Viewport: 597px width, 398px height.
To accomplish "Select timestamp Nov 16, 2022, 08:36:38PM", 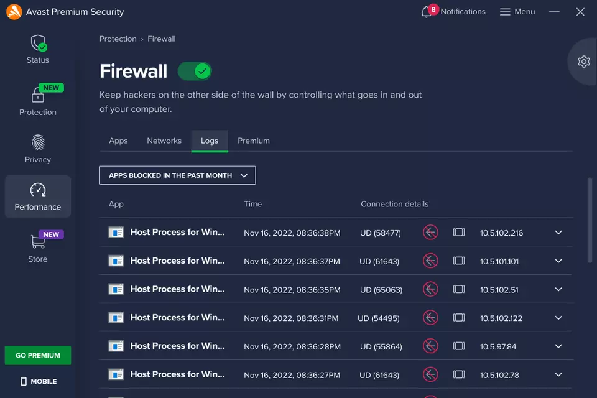I will (x=292, y=233).
